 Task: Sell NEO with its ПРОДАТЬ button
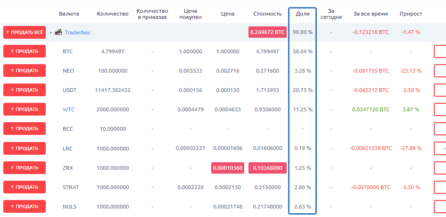(25, 71)
